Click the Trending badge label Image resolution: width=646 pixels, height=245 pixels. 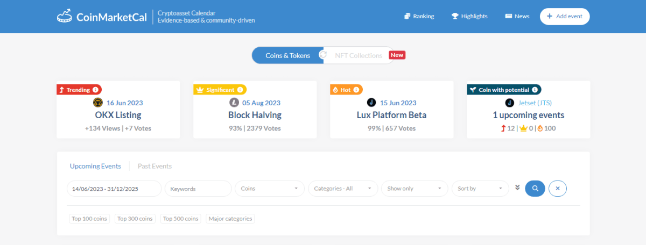78,90
